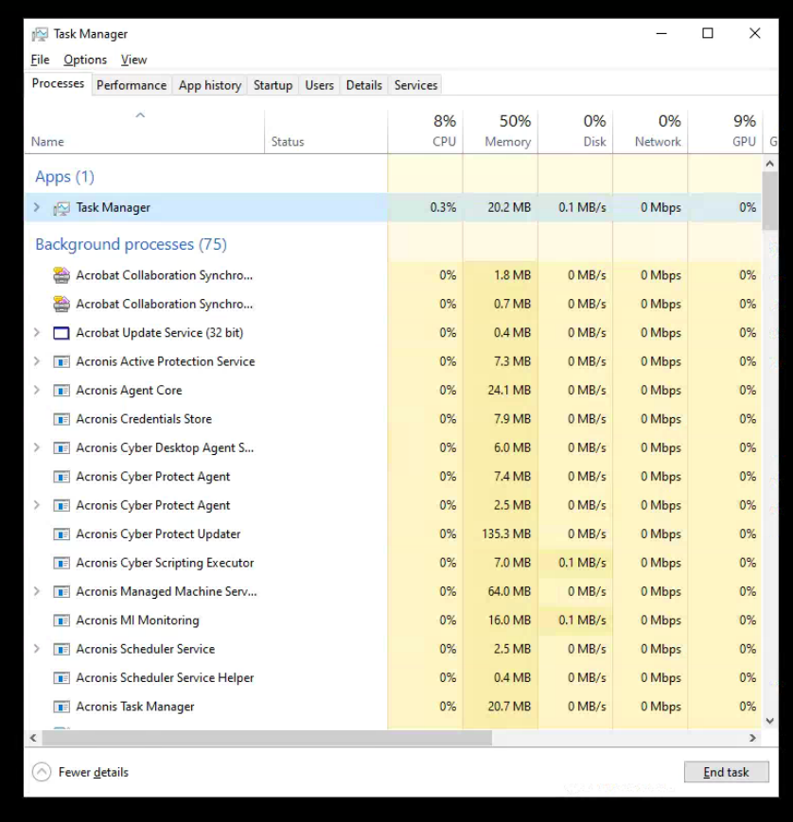The height and width of the screenshot is (822, 793).
Task: Click the Acronis Agent Core icon
Action: point(62,391)
